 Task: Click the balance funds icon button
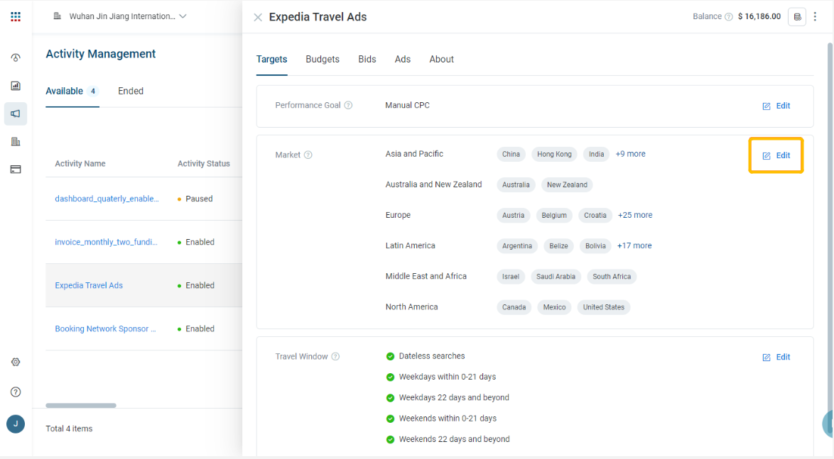pyautogui.click(x=797, y=17)
